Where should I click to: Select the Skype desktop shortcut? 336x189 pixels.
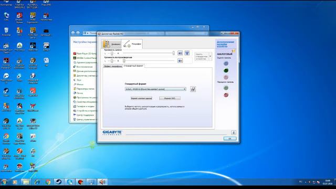click(x=19, y=77)
